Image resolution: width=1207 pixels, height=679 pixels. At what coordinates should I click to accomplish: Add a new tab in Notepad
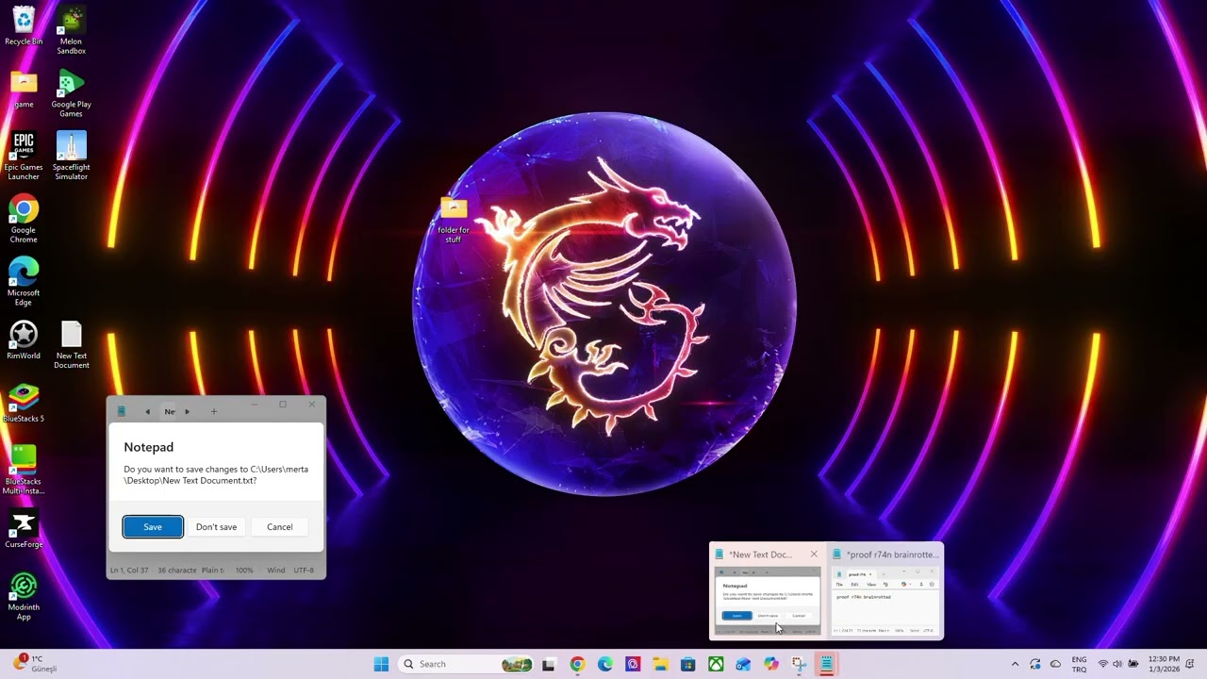(x=214, y=411)
